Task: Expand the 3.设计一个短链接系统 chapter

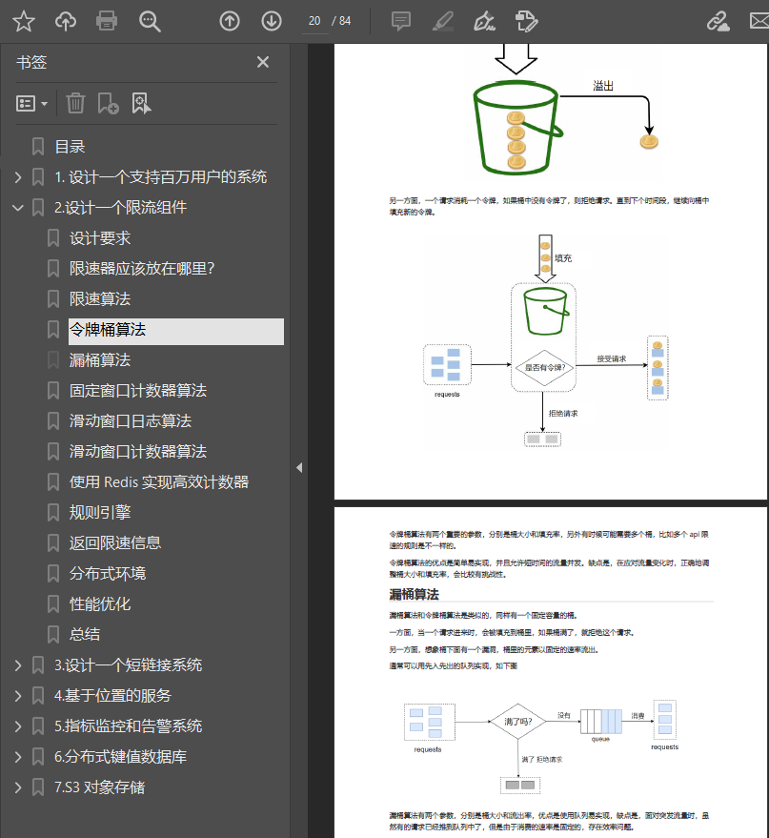Action: tap(17, 665)
